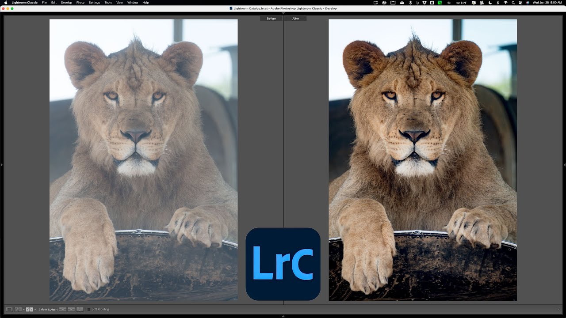566x318 pixels.
Task: Open the File menu
Action: pos(44,3)
